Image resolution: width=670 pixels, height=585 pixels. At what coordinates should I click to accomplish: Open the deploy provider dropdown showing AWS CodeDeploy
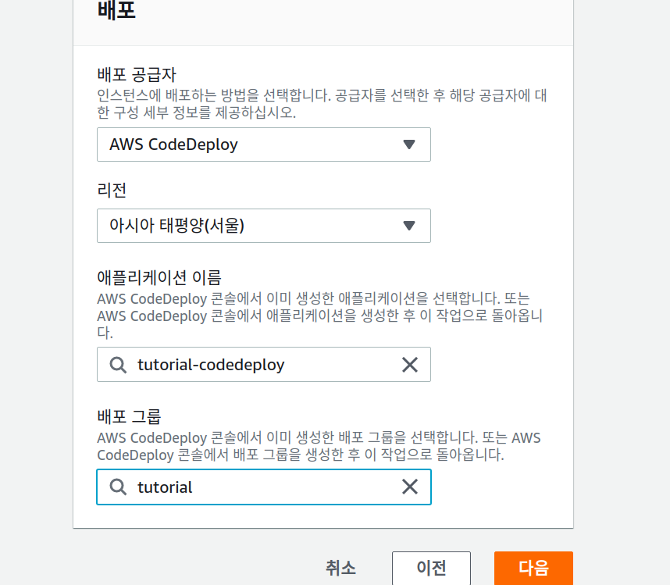click(x=264, y=144)
